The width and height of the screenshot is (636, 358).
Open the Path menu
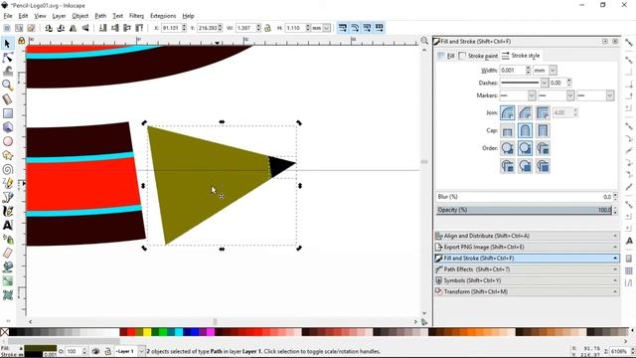[100, 16]
